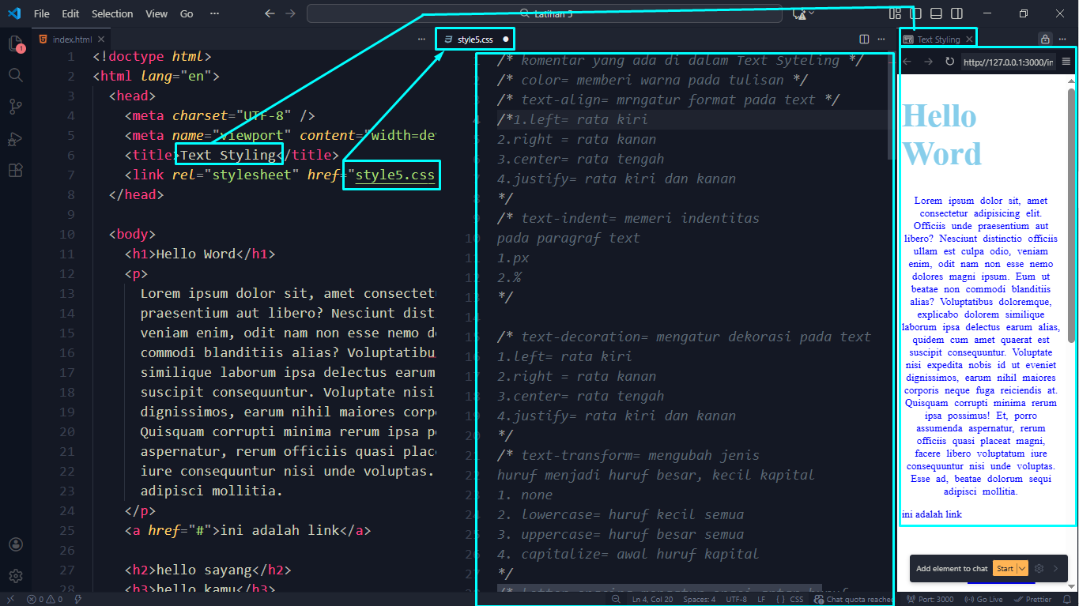The height and width of the screenshot is (606, 1079).
Task: Open the Explorer view in activity bar
Action: pos(15,43)
